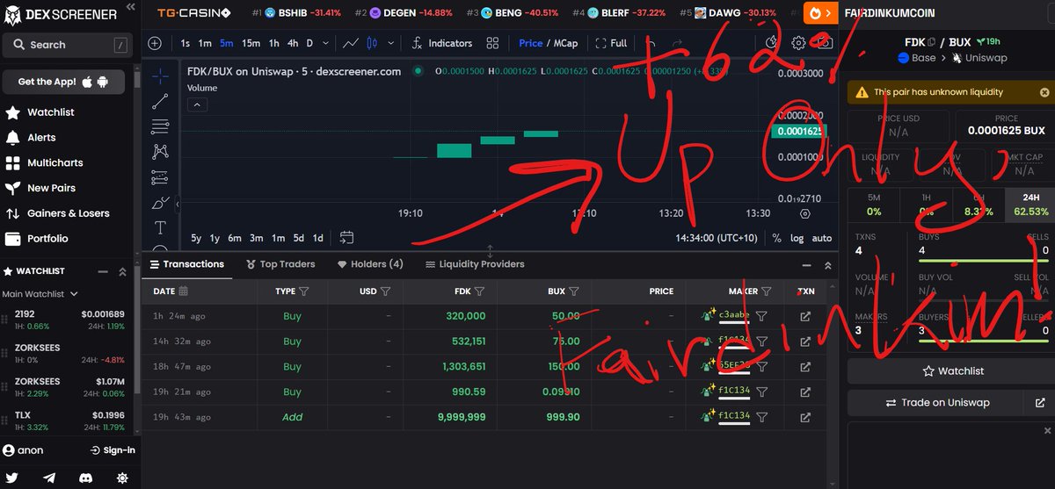The height and width of the screenshot is (489, 1055).
Task: Open the Liquidity Providers tab
Action: (x=475, y=264)
